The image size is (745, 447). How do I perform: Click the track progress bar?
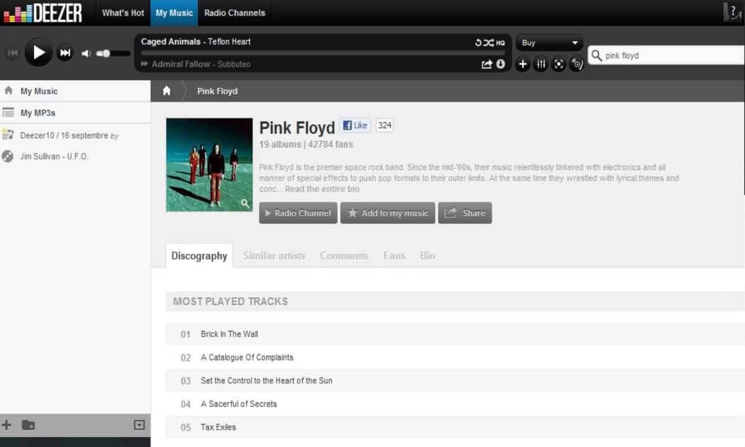(x=323, y=53)
